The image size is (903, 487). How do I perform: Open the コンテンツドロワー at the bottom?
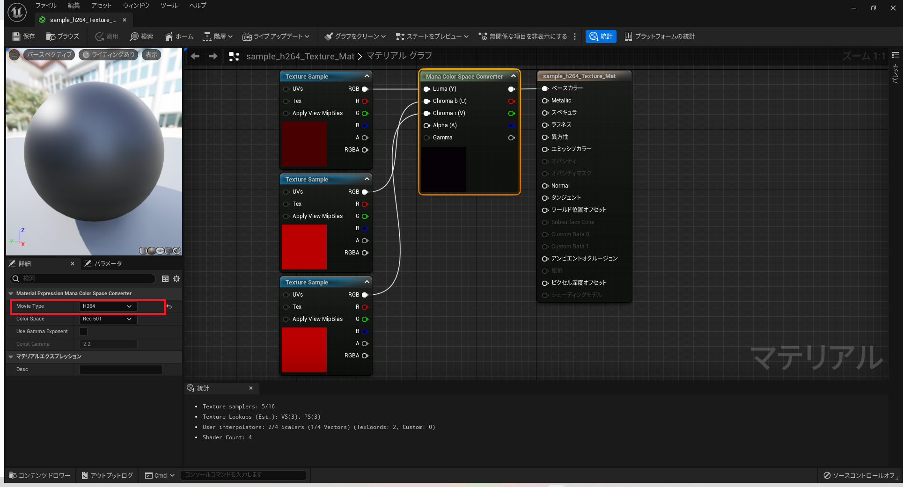click(39, 475)
